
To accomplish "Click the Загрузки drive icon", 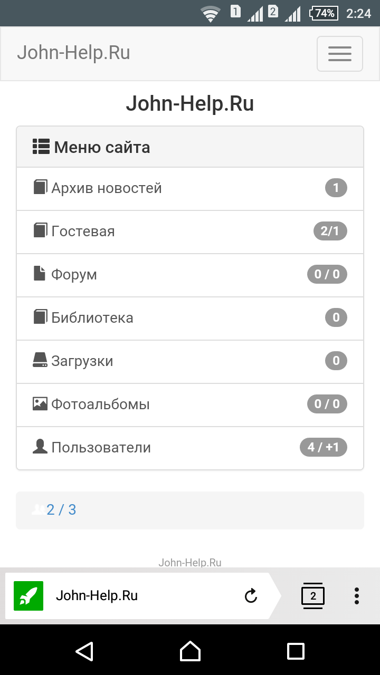I will pyautogui.click(x=40, y=361).
